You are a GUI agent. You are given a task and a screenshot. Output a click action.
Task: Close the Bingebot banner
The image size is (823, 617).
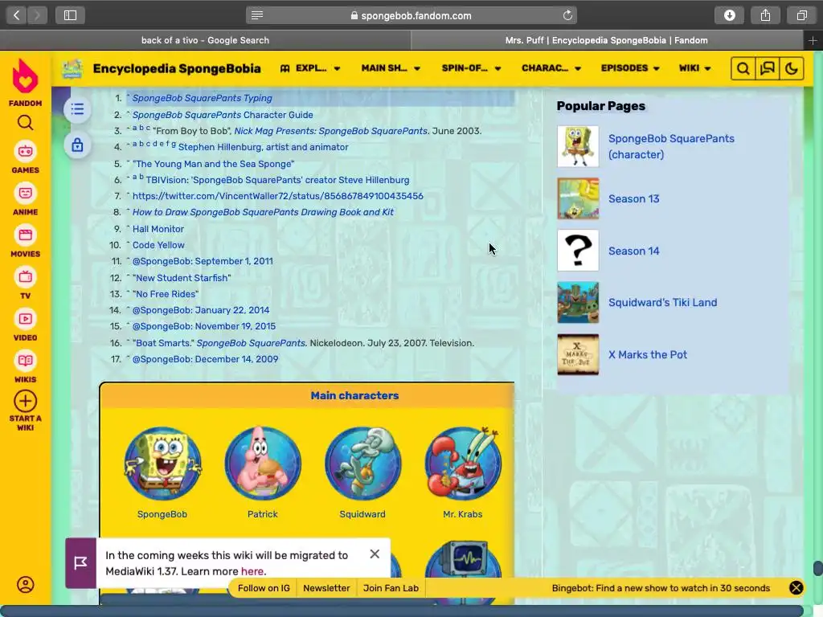(x=796, y=587)
